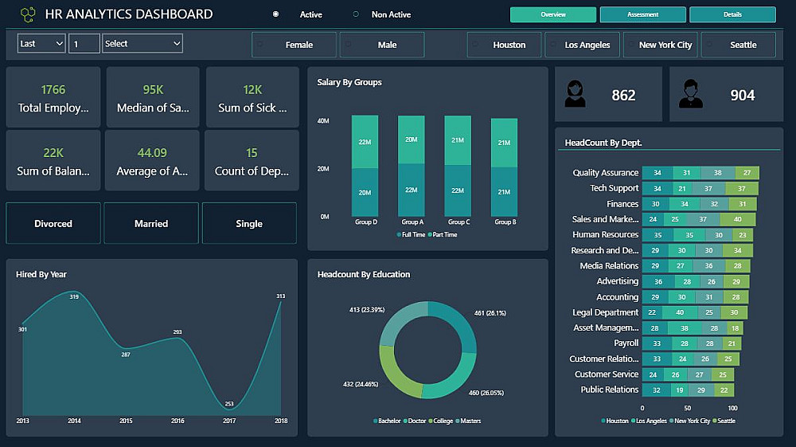The width and height of the screenshot is (796, 447).
Task: Select the Active radio button
Action: click(x=275, y=14)
